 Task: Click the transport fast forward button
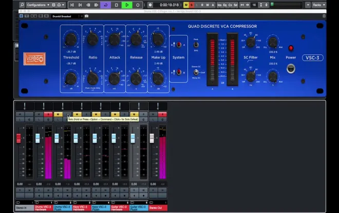(x=96, y=5)
